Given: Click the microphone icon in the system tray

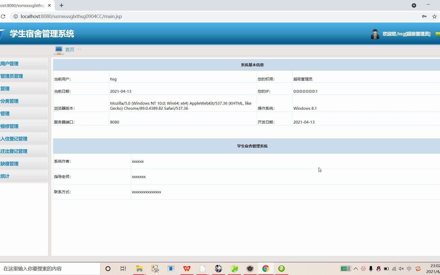Looking at the screenshot, I should click(371, 268).
